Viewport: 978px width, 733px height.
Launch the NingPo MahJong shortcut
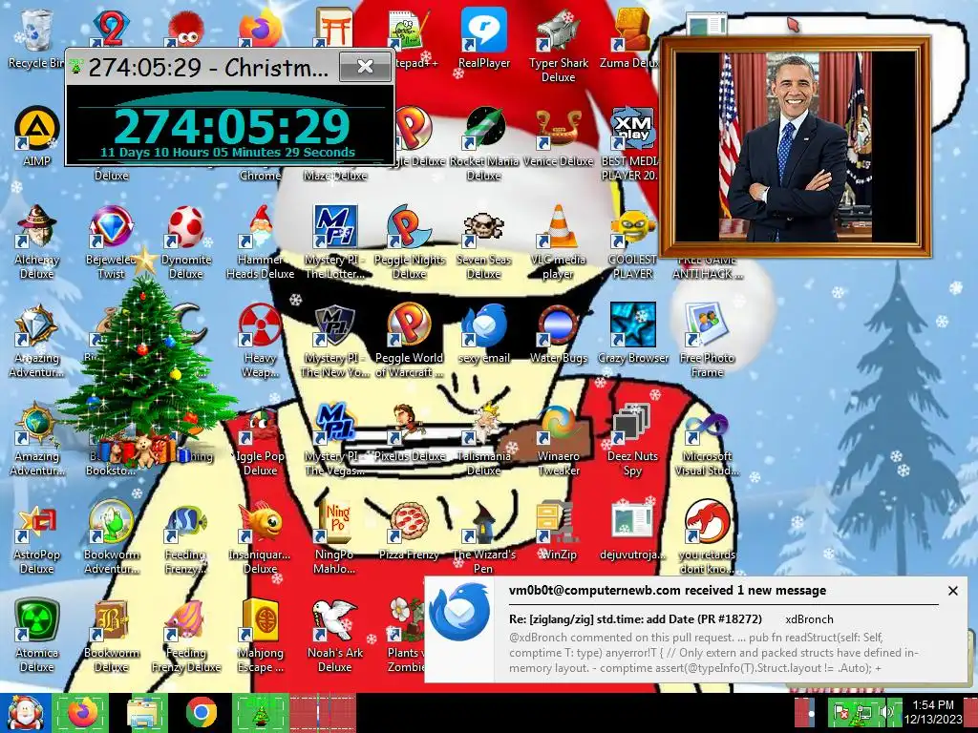click(x=335, y=537)
